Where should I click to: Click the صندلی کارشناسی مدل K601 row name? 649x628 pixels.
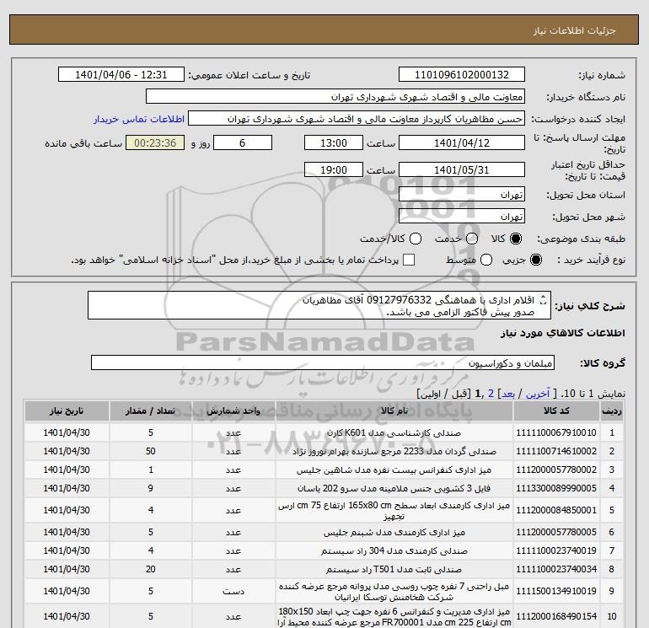pyautogui.click(x=394, y=432)
